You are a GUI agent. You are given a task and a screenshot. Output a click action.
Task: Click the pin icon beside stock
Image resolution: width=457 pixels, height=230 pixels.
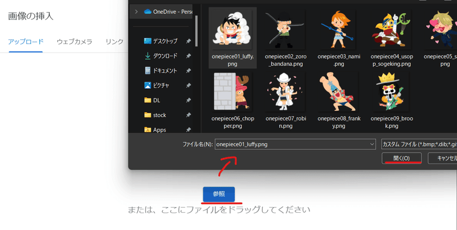[189, 115]
